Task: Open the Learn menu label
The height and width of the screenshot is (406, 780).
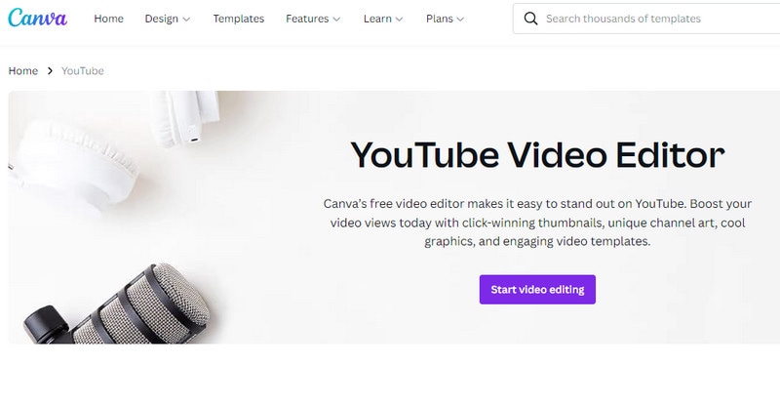Action: point(377,19)
